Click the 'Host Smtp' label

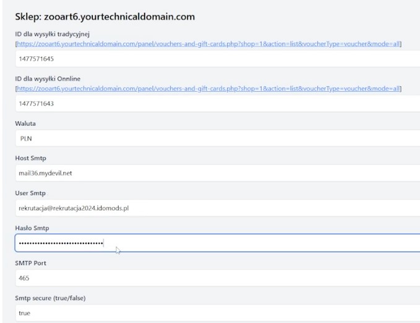[x=30, y=158]
